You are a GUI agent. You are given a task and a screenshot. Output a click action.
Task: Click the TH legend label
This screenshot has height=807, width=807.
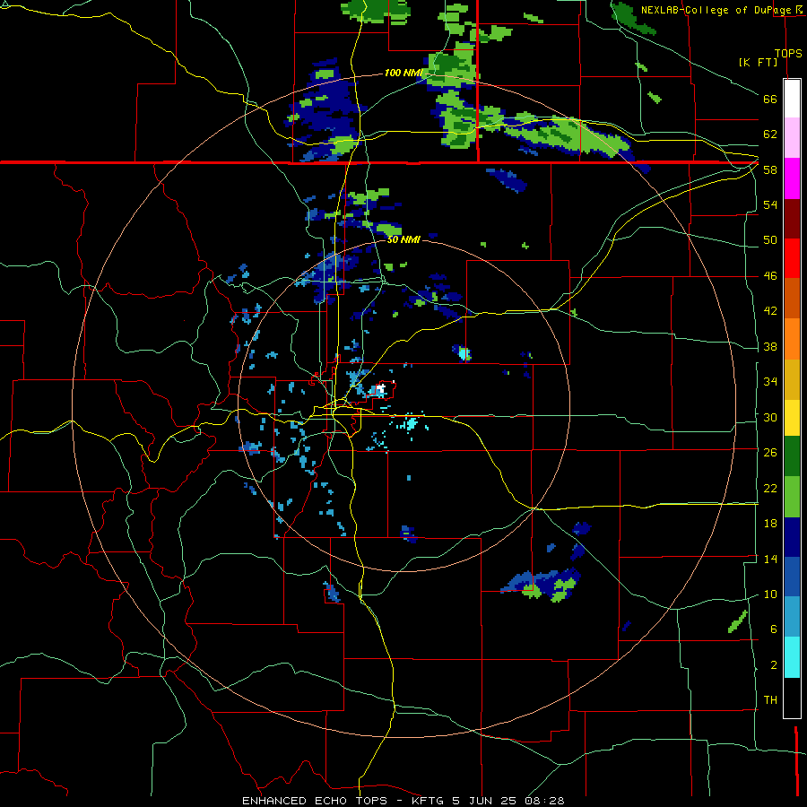point(770,700)
